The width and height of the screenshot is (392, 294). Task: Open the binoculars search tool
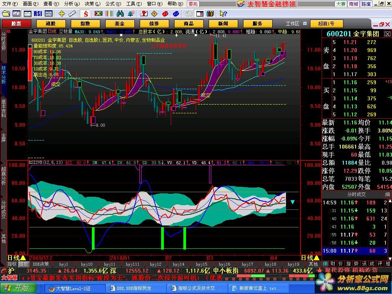coord(120,13)
